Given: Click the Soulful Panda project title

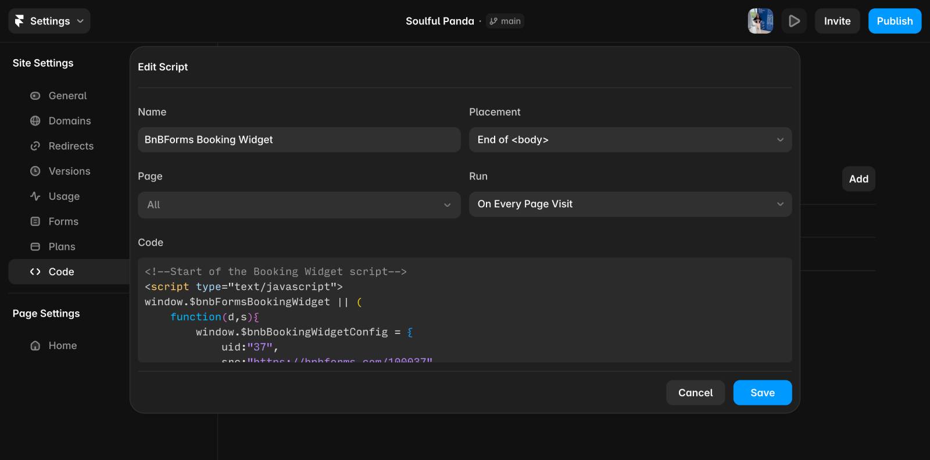Looking at the screenshot, I should pos(440,21).
